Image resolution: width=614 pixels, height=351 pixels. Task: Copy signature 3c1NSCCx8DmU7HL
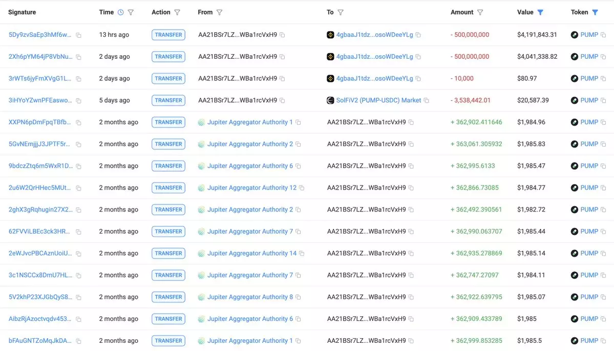click(x=79, y=275)
